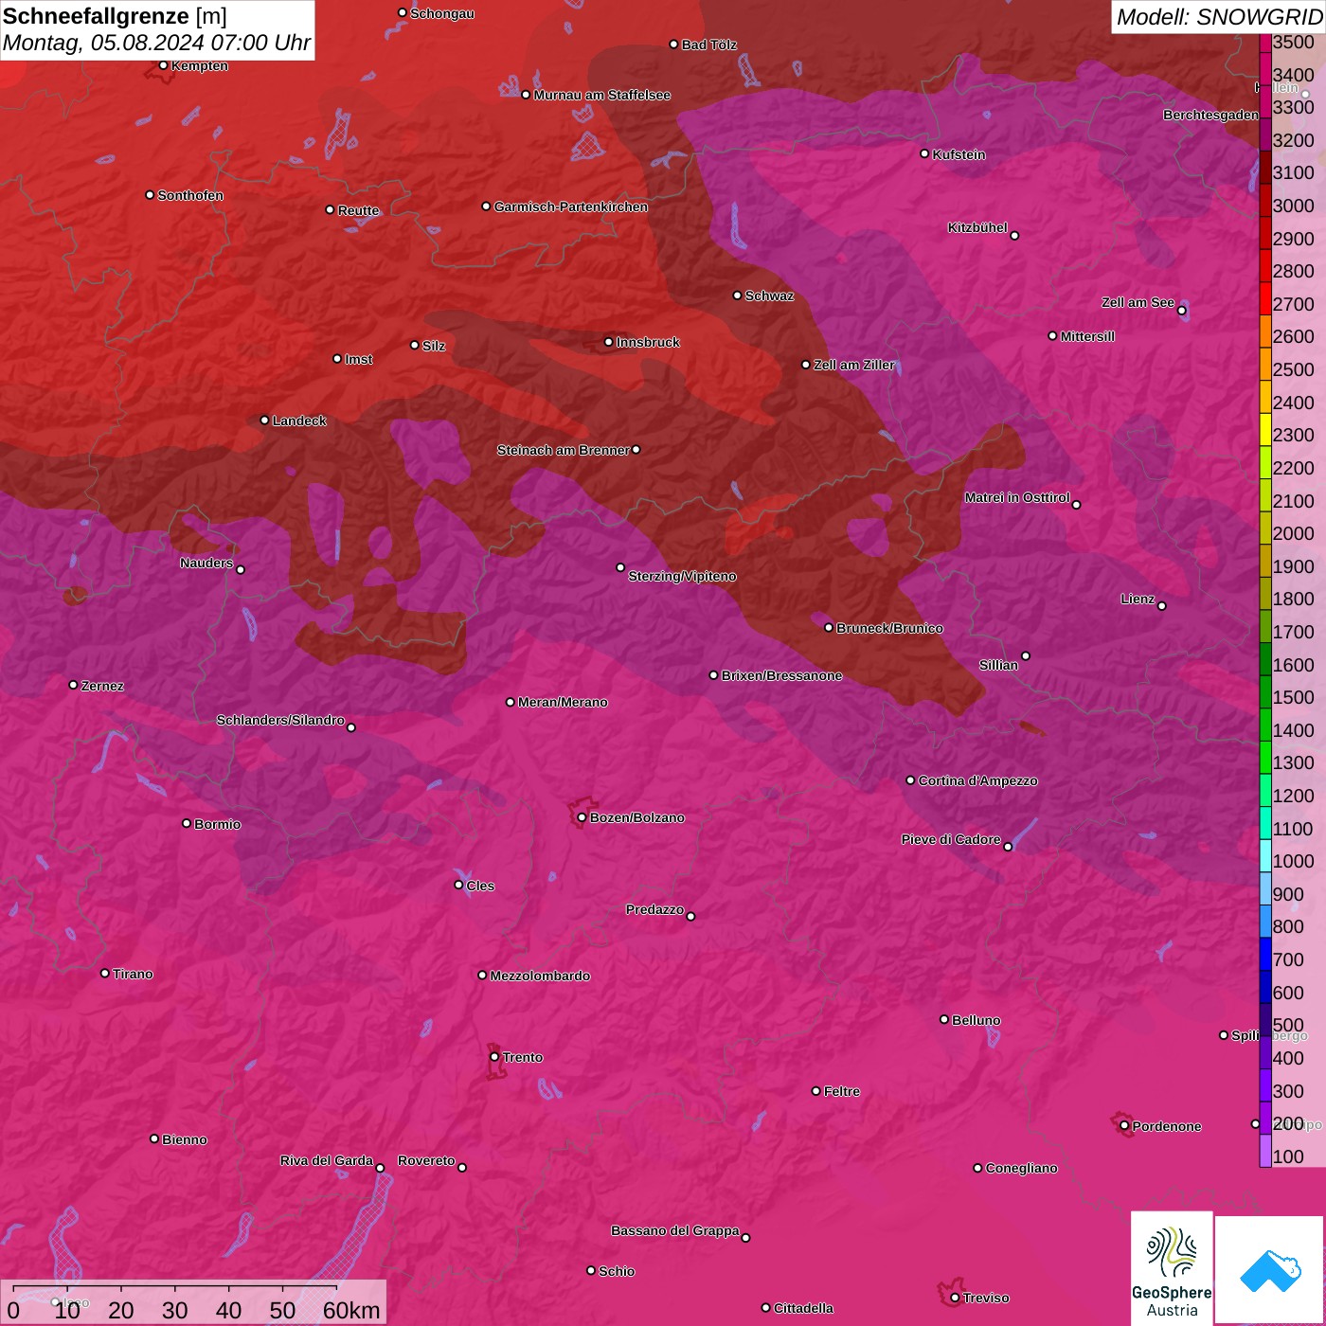Screen dimensions: 1326x1326
Task: Click the Cortina d'Ampezzo marker
Action: [911, 780]
